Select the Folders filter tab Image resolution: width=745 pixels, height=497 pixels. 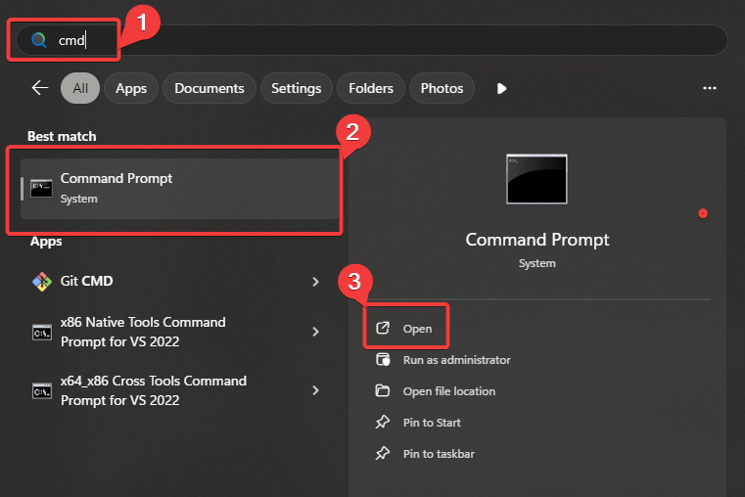(371, 88)
